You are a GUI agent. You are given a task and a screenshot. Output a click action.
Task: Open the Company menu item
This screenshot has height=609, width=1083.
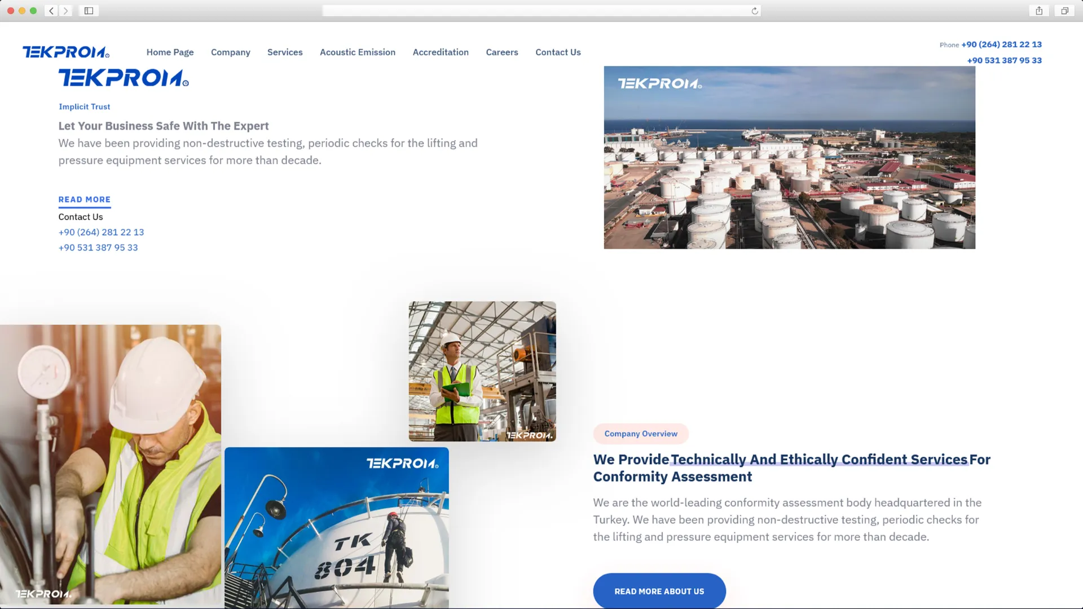pos(231,52)
